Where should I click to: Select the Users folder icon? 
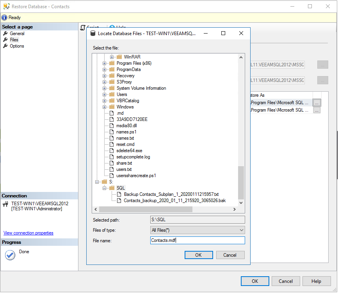pyautogui.click(x=112, y=94)
